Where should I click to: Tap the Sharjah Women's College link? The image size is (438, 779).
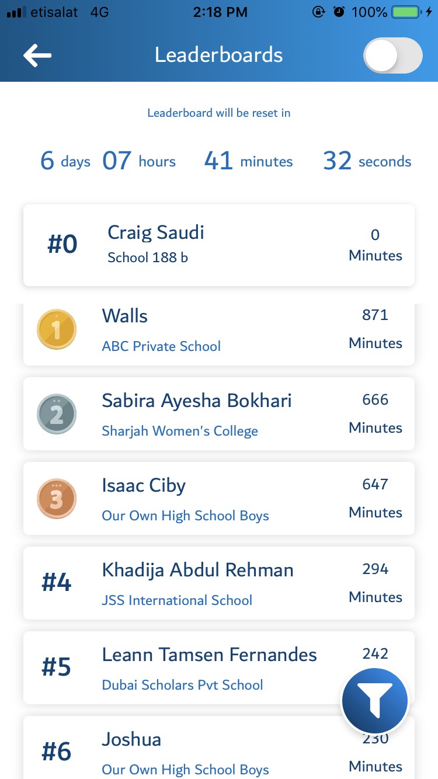click(180, 431)
